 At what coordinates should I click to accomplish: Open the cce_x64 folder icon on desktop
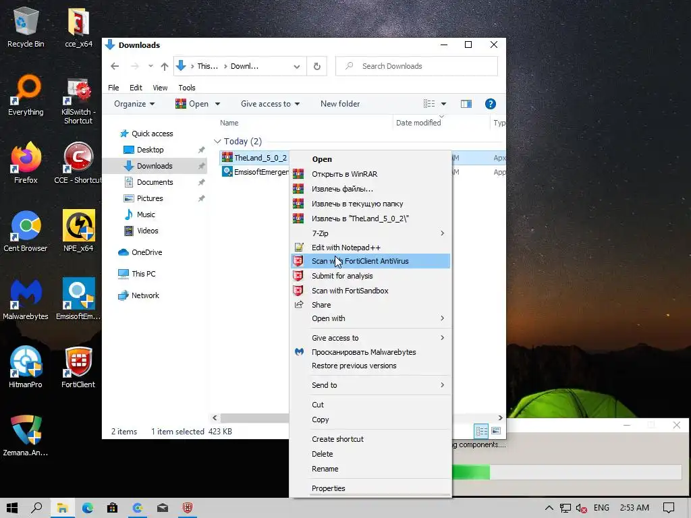pos(78,26)
